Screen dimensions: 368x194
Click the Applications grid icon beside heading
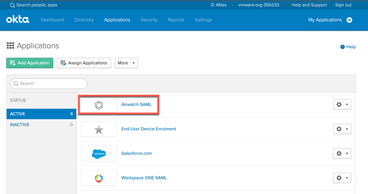(x=10, y=45)
